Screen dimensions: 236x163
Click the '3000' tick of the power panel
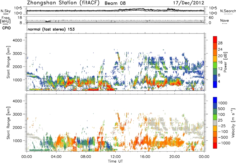17,54
